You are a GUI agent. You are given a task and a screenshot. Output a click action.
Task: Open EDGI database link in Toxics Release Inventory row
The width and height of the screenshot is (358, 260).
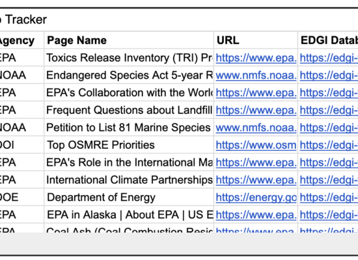point(329,58)
